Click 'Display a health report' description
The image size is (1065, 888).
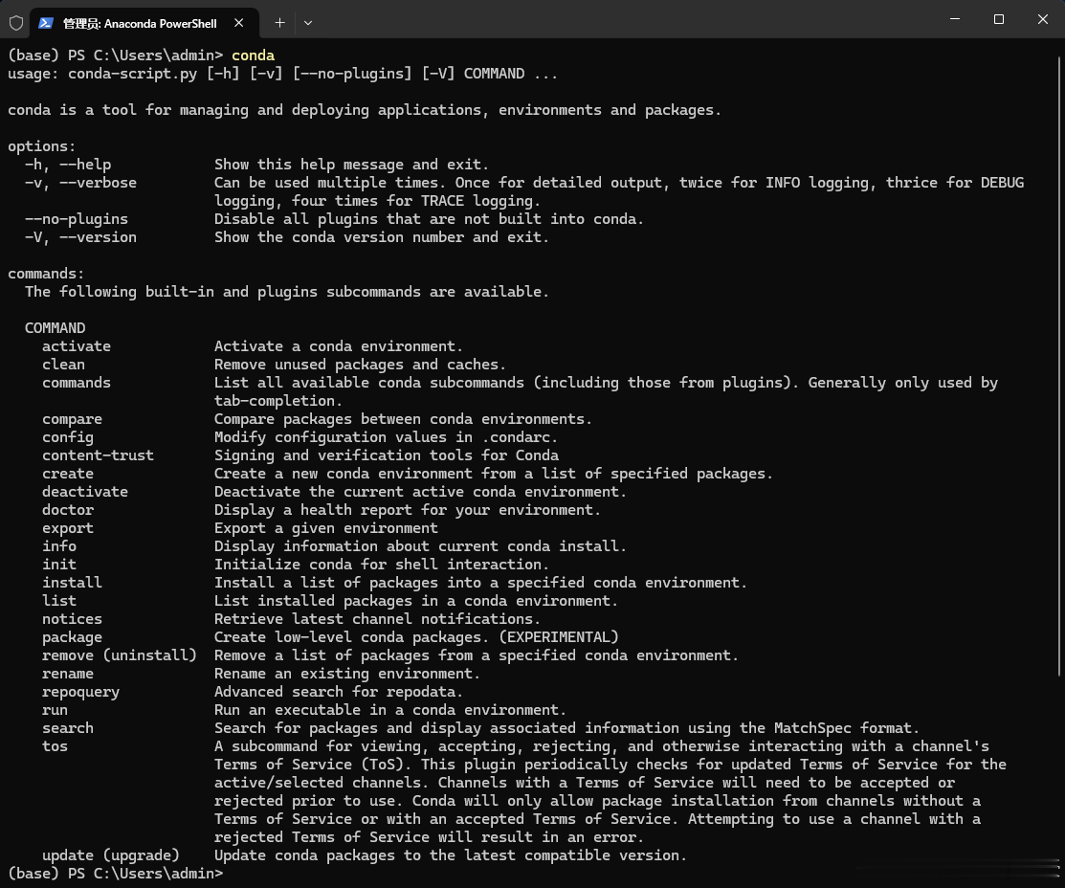click(x=408, y=510)
